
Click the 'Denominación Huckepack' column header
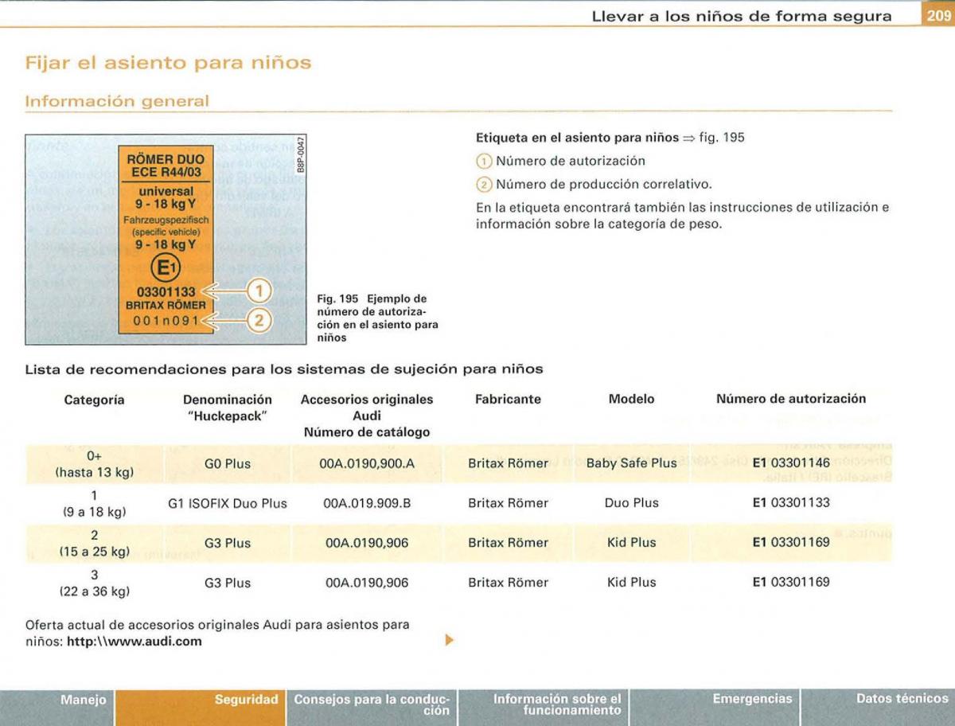point(228,408)
